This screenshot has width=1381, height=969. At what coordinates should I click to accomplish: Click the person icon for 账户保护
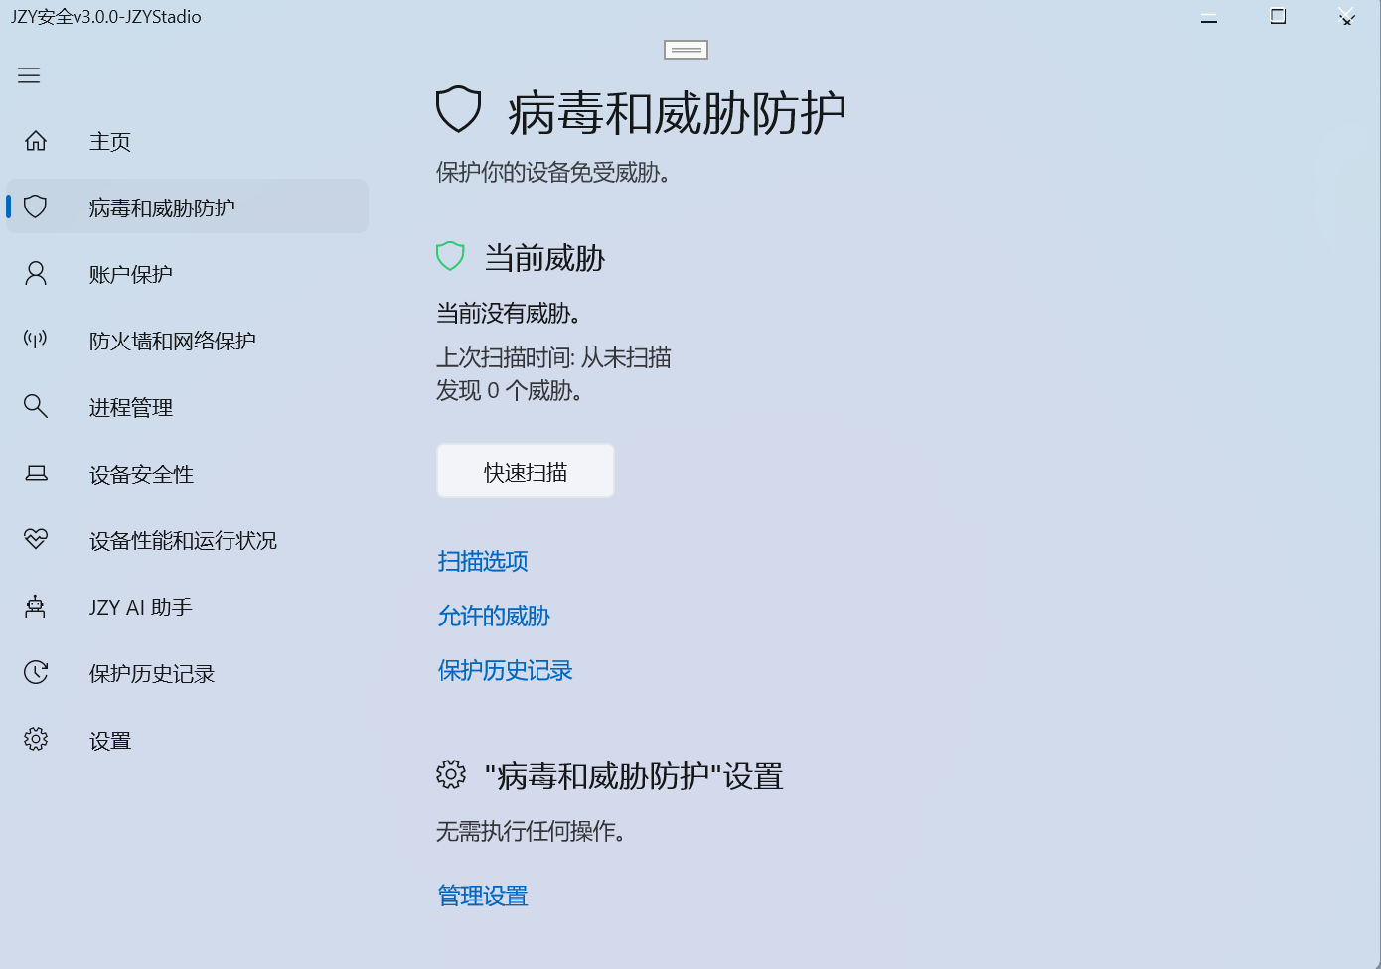[36, 273]
